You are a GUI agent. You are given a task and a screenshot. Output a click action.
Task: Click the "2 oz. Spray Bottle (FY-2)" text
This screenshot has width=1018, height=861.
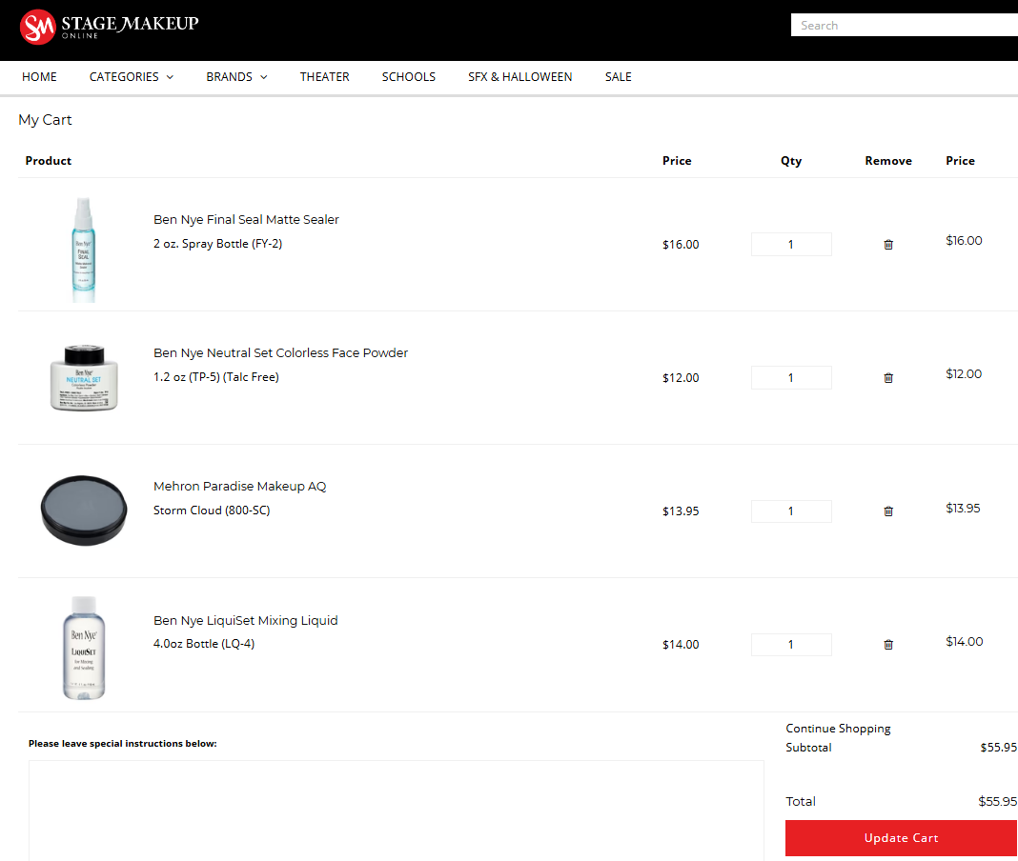[217, 243]
